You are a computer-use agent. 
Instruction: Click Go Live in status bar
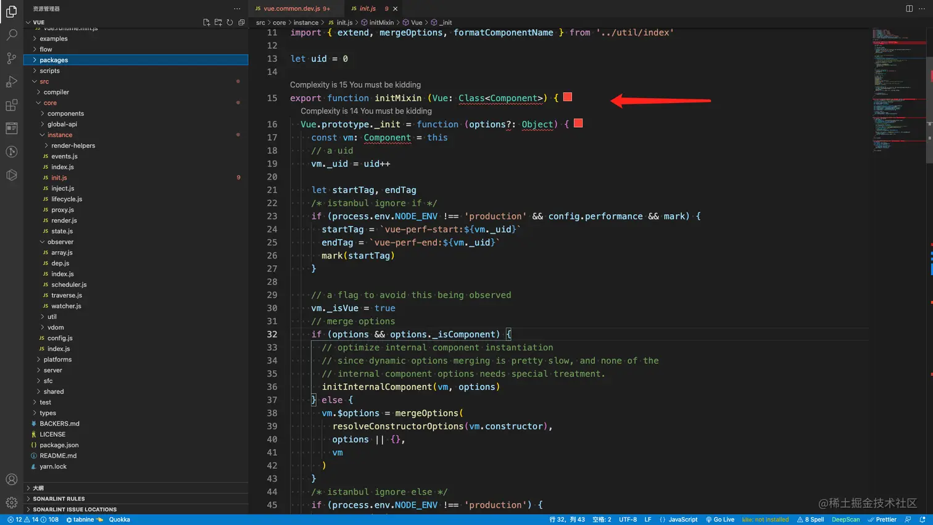[719, 519]
